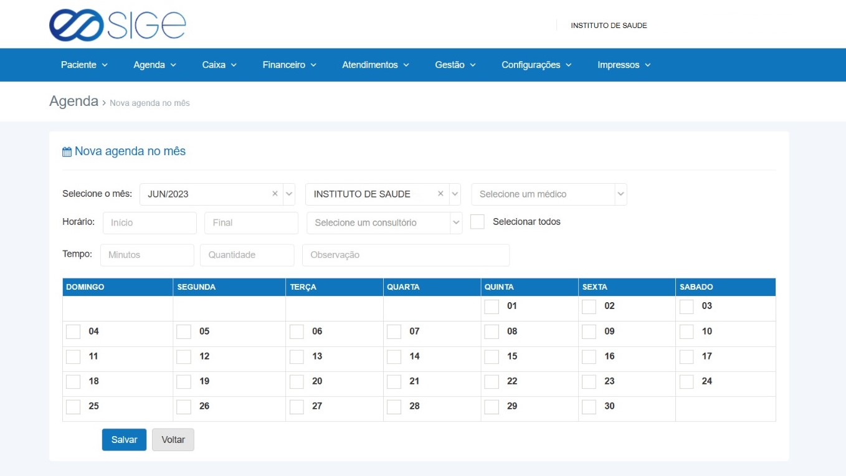Click the Minutos input field

(x=147, y=255)
